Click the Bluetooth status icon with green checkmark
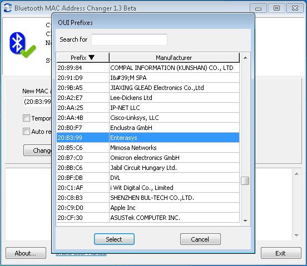 (x=23, y=45)
